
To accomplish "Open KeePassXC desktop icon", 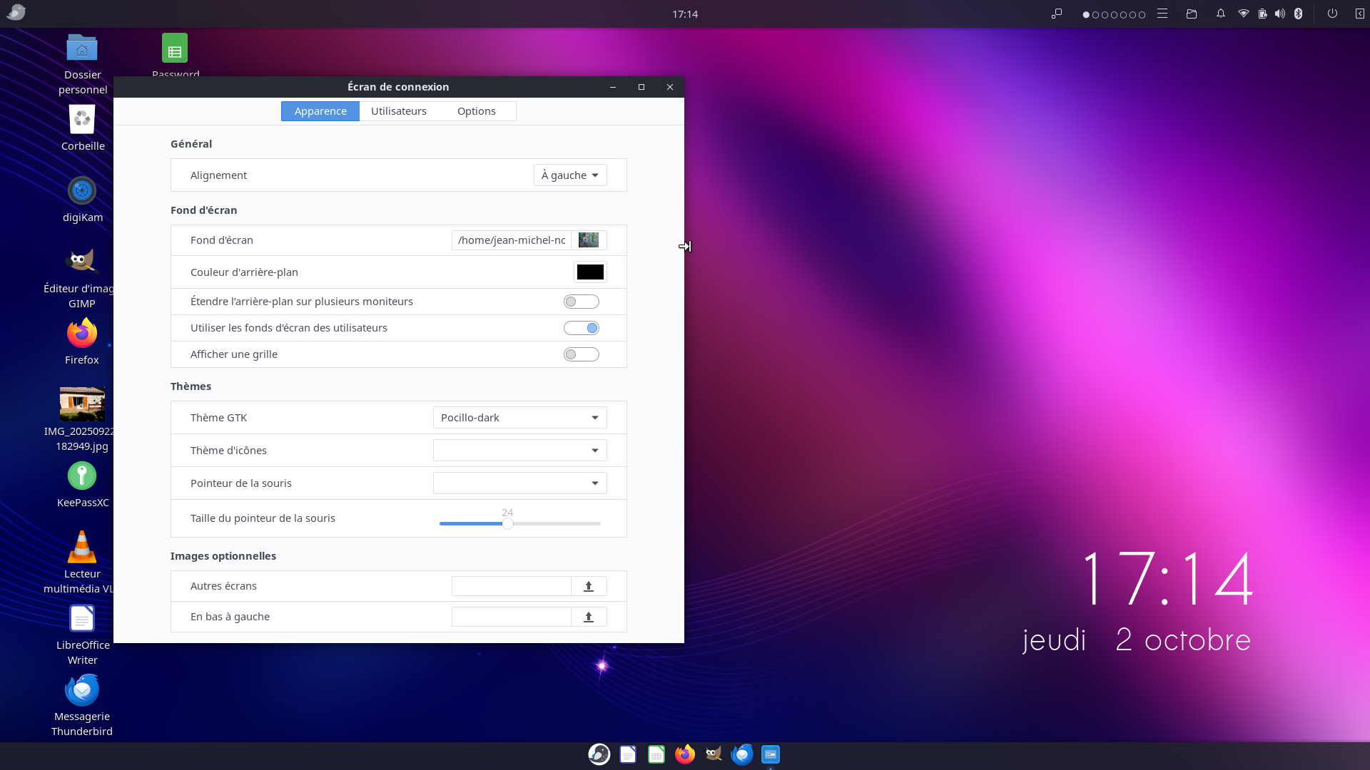I will pyautogui.click(x=82, y=476).
